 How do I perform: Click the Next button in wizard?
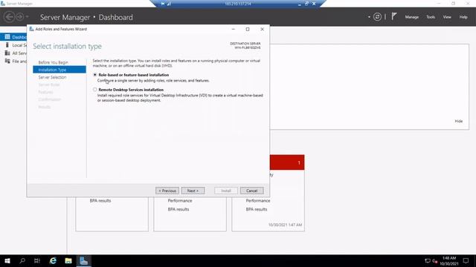pos(193,191)
